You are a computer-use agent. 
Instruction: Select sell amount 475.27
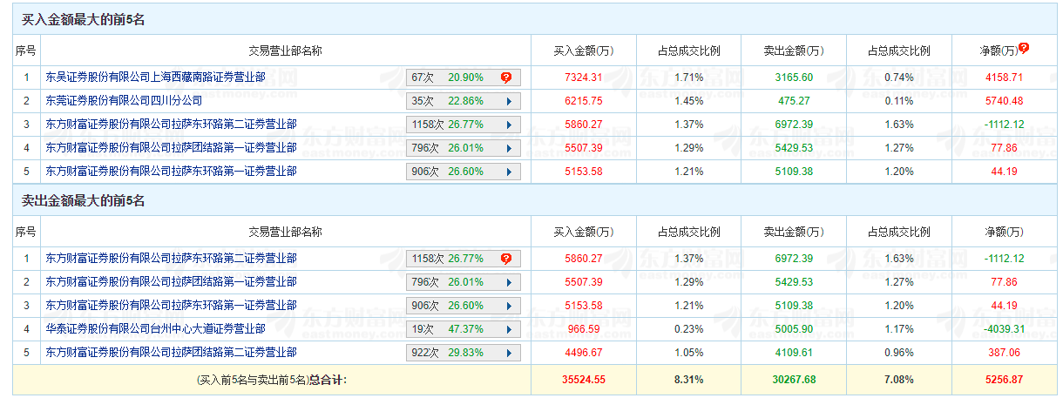pos(793,101)
